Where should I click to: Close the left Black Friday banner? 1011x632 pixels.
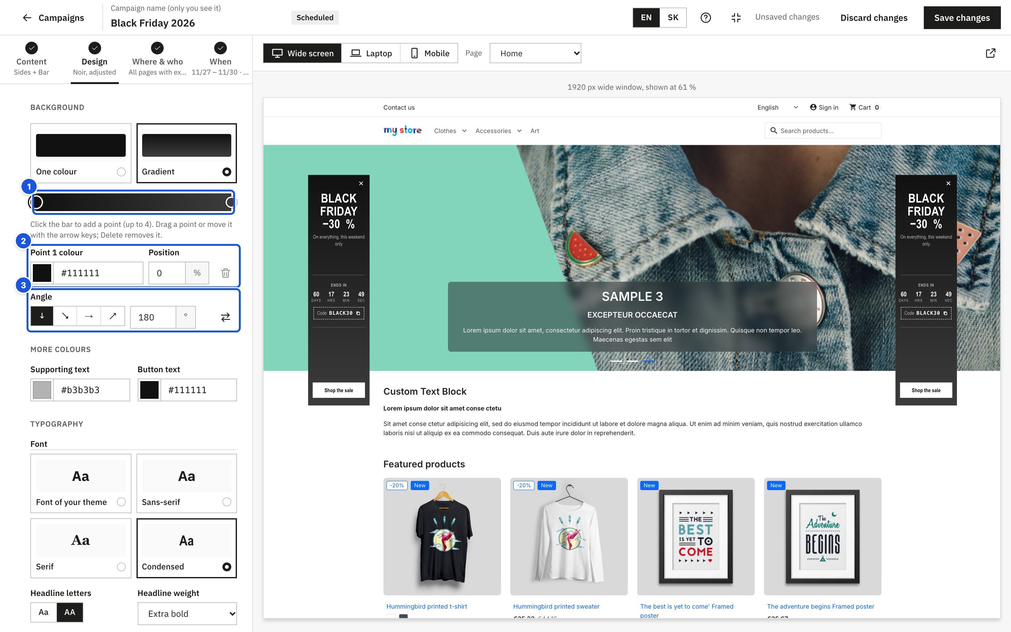(x=361, y=184)
